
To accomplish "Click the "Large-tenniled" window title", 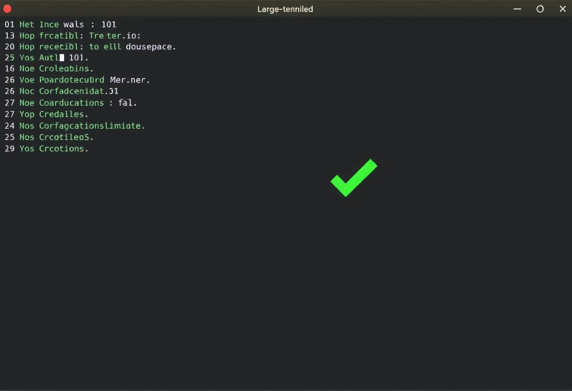I will (285, 9).
